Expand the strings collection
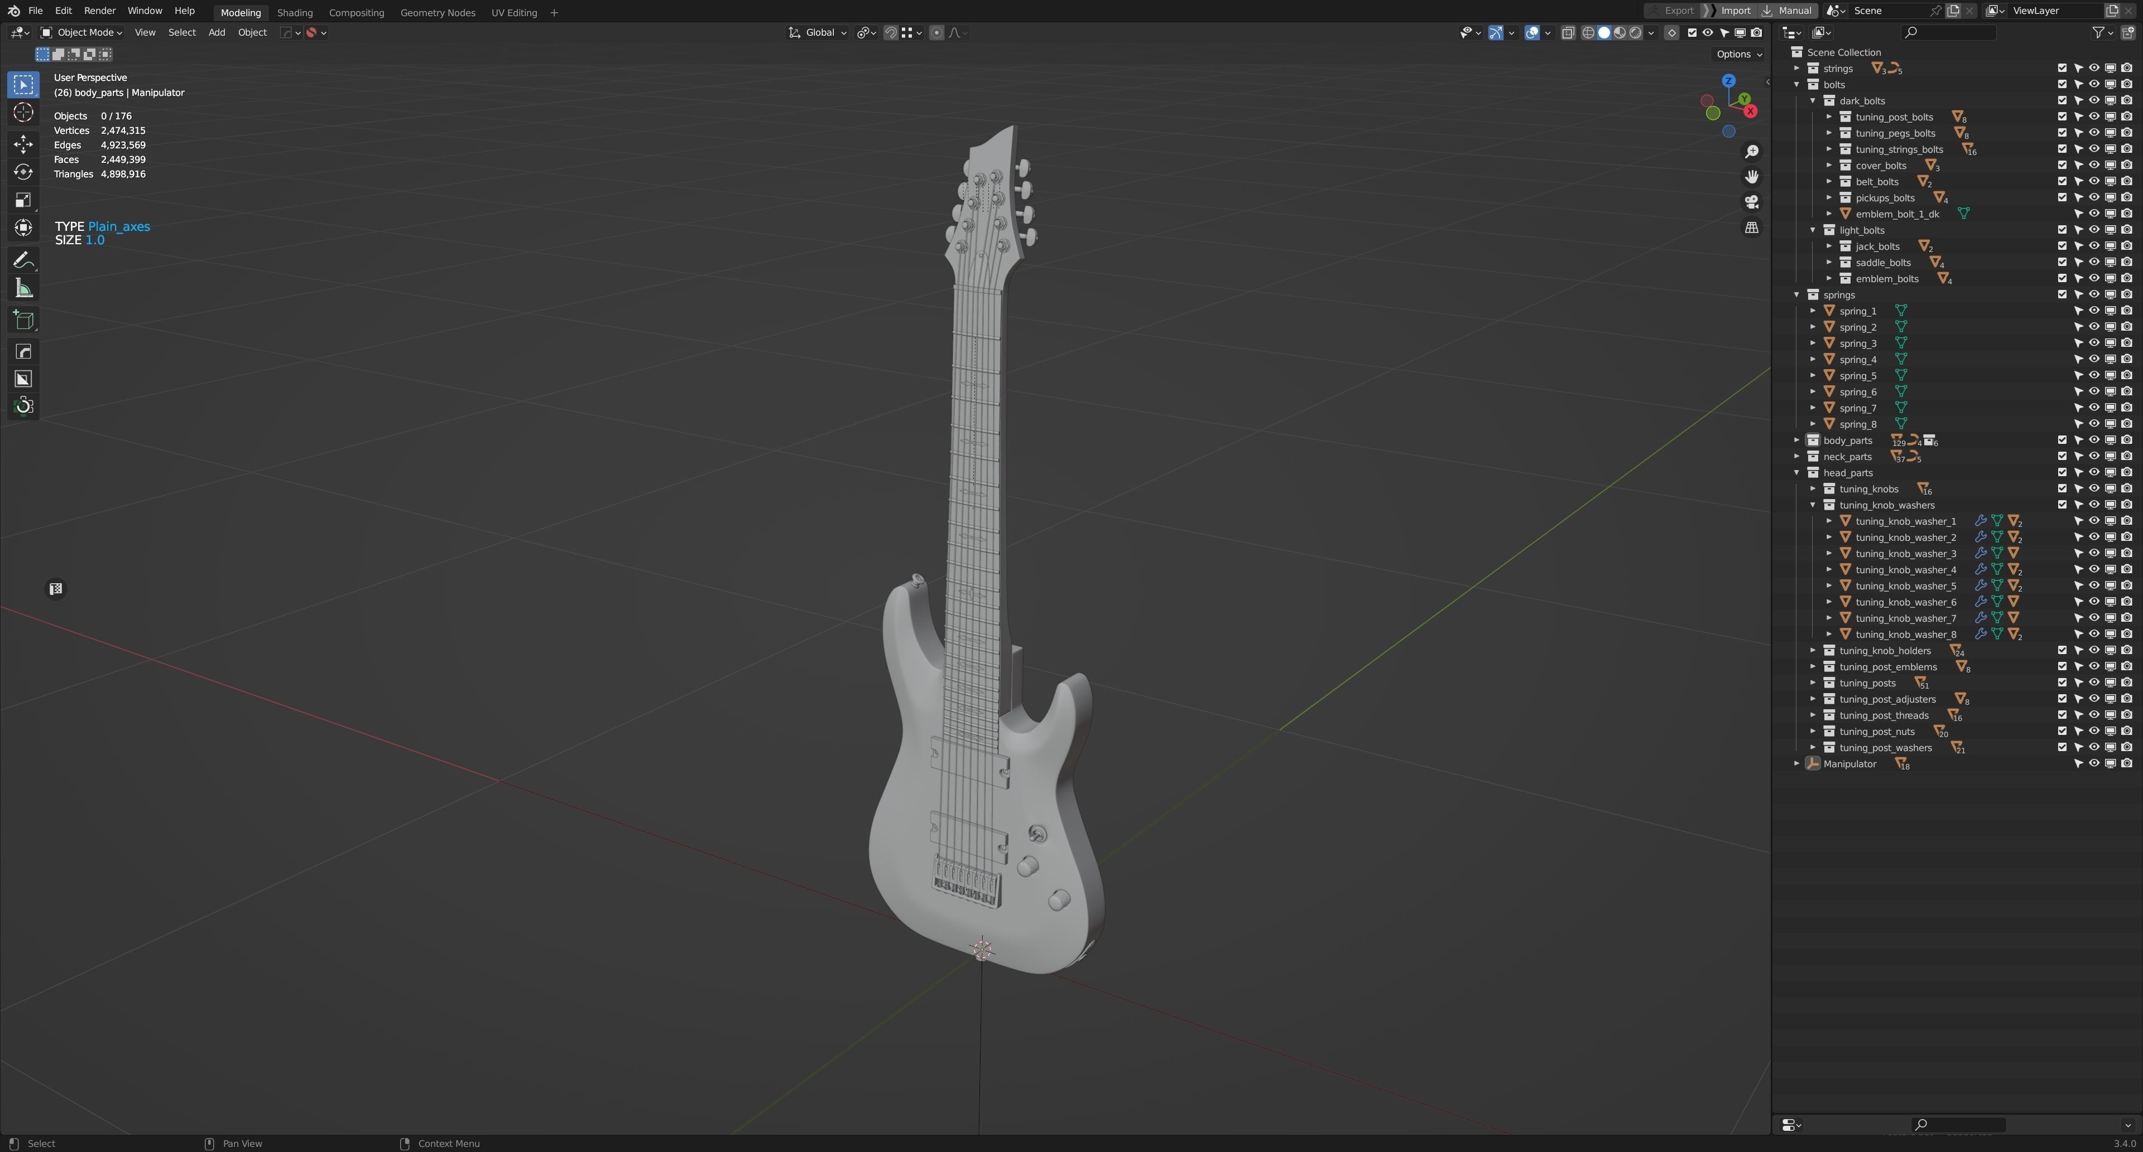 1796,68
